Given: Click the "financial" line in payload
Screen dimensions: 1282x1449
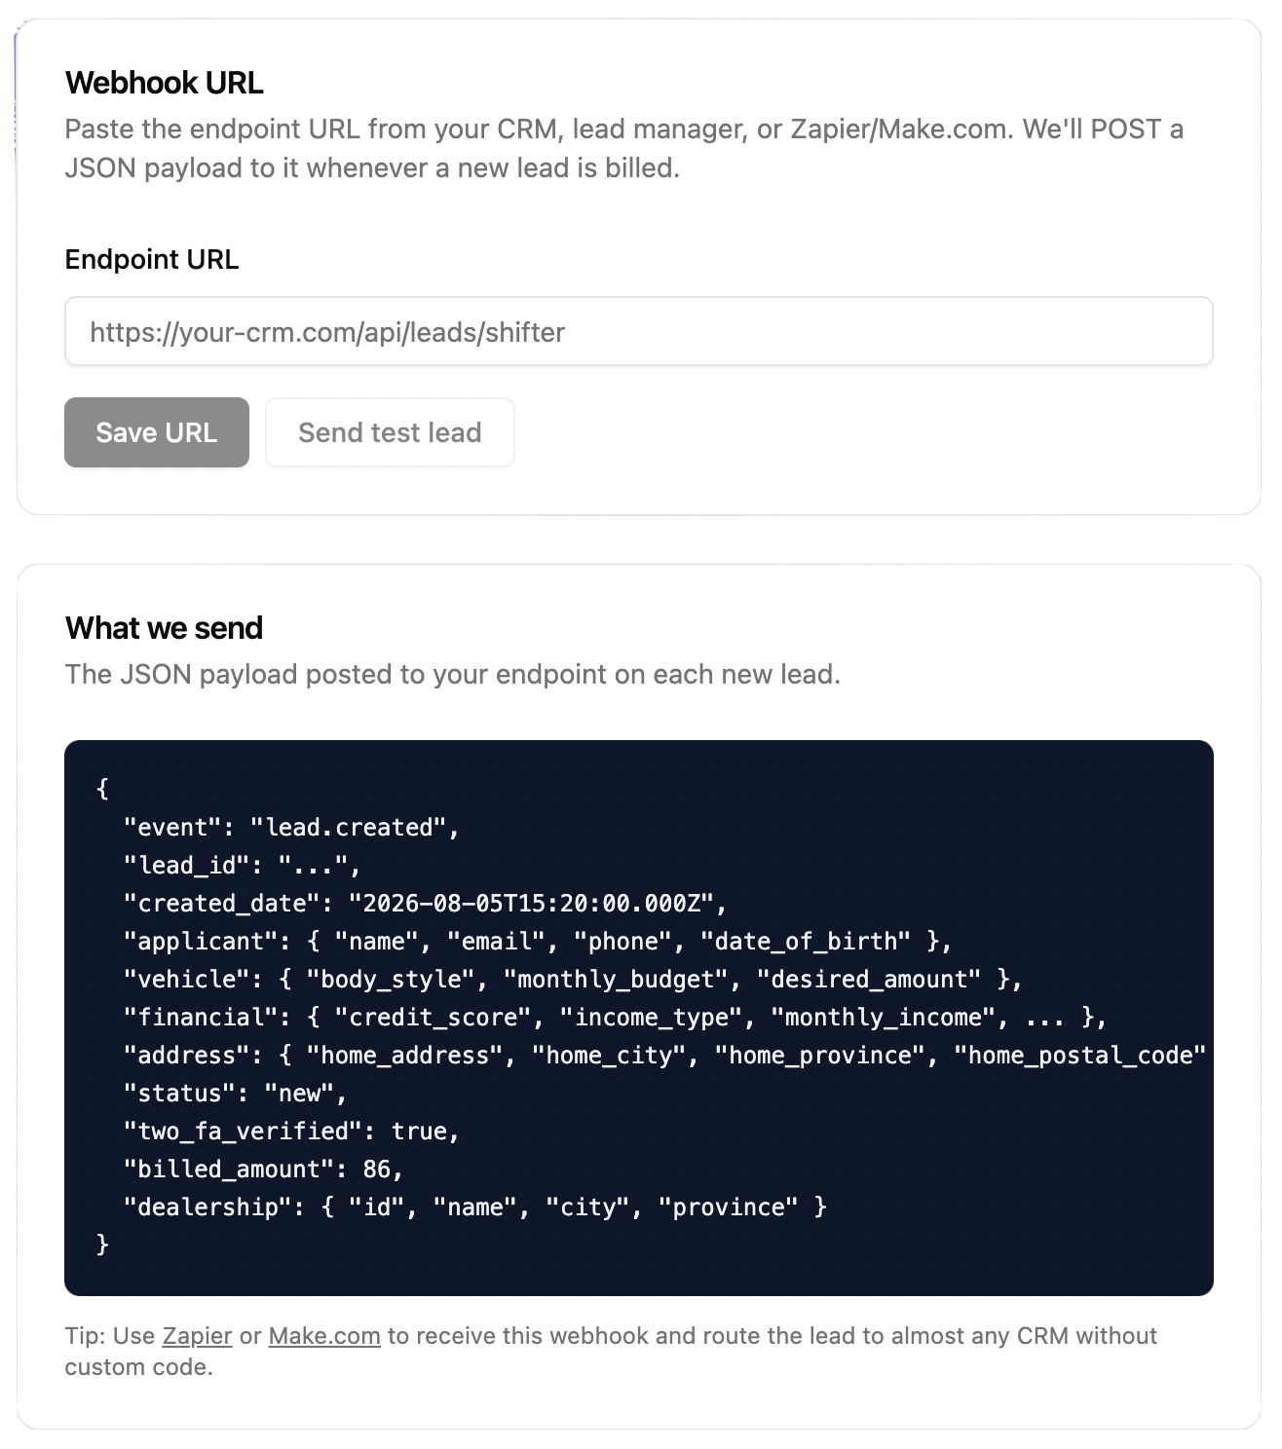Looking at the screenshot, I should 615,1018.
